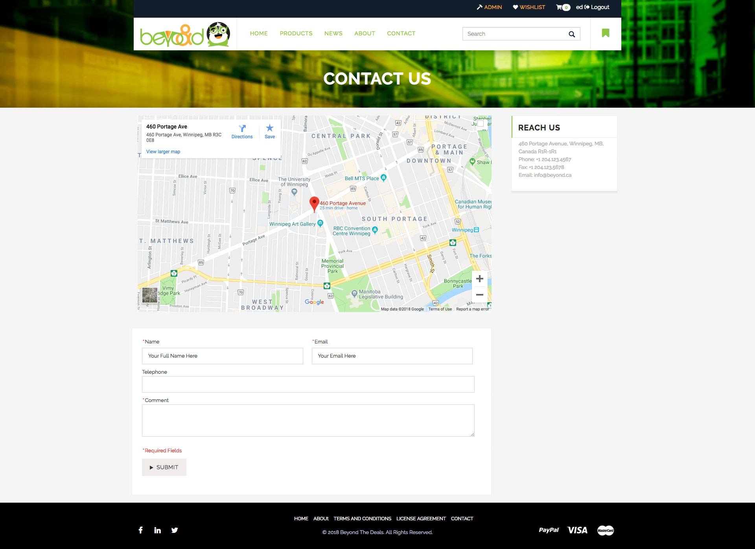Open the PRODUCTS menu item
Image resolution: width=755 pixels, height=549 pixels.
pos(296,33)
